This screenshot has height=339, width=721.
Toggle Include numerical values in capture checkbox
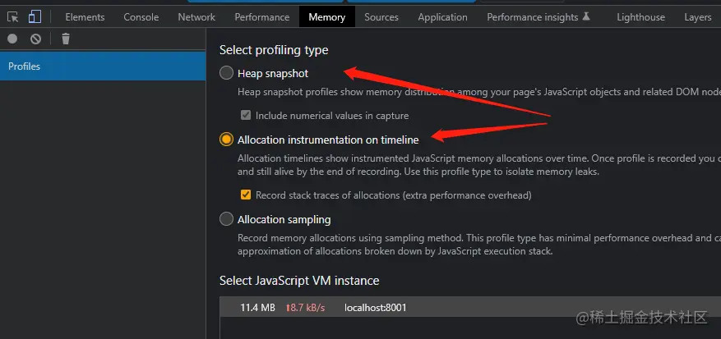[245, 116]
